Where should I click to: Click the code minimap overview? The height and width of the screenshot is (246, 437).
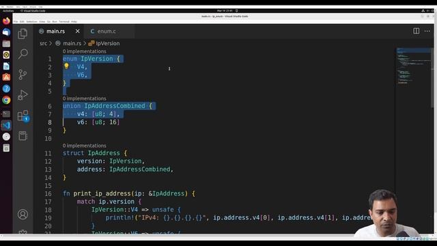click(414, 66)
